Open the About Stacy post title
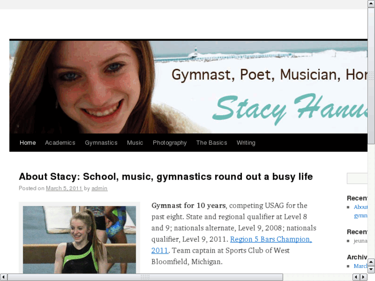The height and width of the screenshot is (281, 375). [x=166, y=176]
